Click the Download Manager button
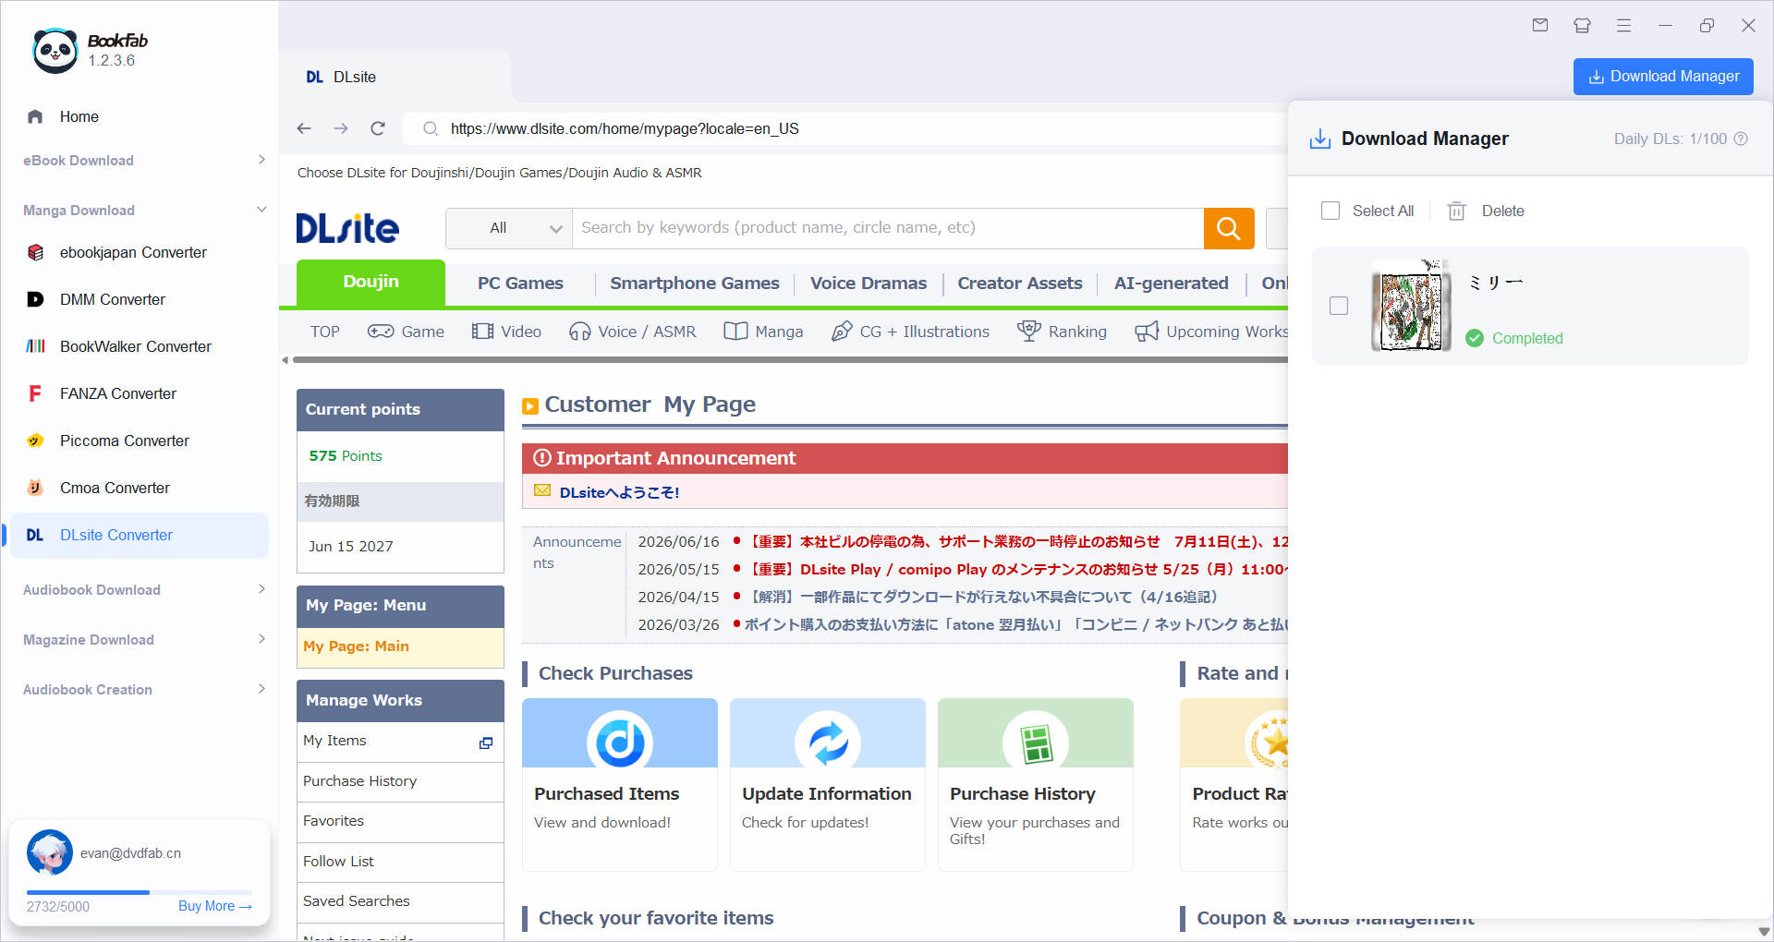The image size is (1774, 942). coord(1663,77)
